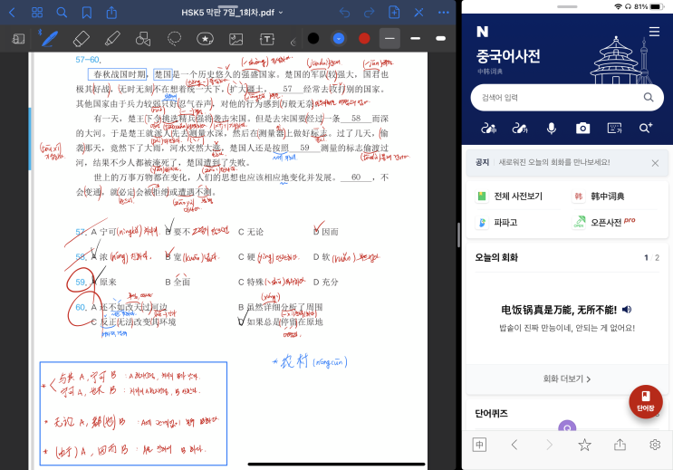673x470 pixels.
Task: Share from dictionary bottom bar
Action: pos(620,445)
